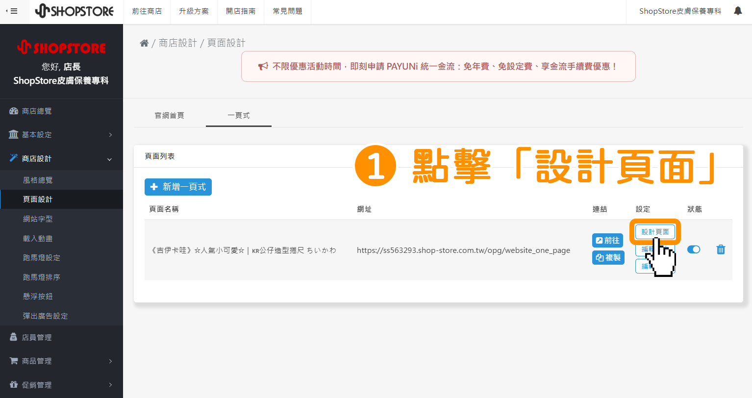The width and height of the screenshot is (752, 398).
Task: Open the notification bell
Action: [x=738, y=11]
